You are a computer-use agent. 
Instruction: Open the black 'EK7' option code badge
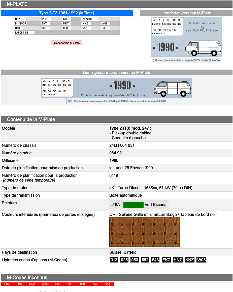(x=166, y=260)
